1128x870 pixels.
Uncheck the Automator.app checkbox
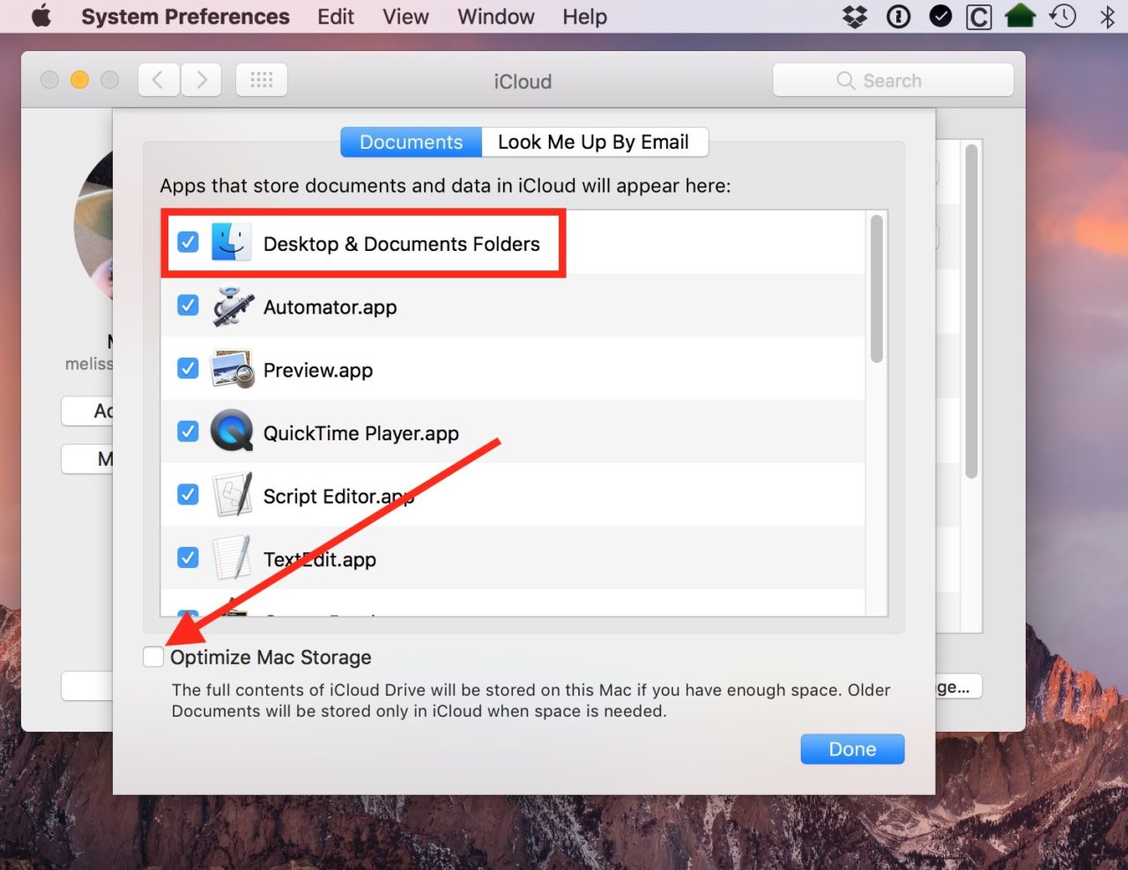pos(188,305)
